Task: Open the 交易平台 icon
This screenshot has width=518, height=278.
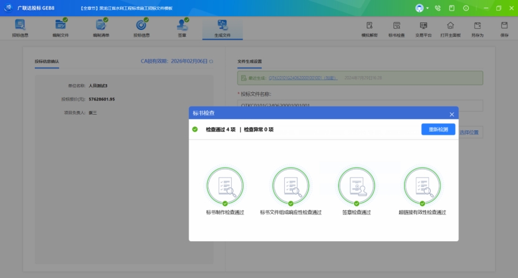Action: coord(423,26)
